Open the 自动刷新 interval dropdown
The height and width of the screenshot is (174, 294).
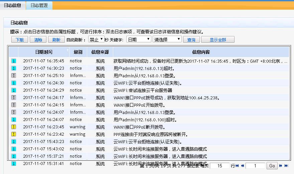[x=96, y=40]
